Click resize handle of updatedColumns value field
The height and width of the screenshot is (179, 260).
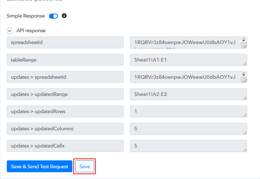[x=245, y=133]
